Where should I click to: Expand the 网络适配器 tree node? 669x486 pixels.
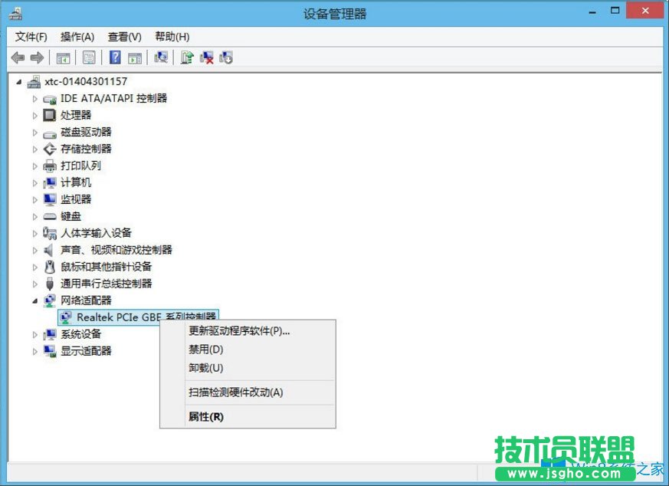tap(35, 300)
